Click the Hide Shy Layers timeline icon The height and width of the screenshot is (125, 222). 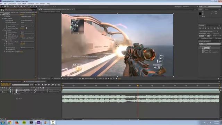(x=43, y=85)
